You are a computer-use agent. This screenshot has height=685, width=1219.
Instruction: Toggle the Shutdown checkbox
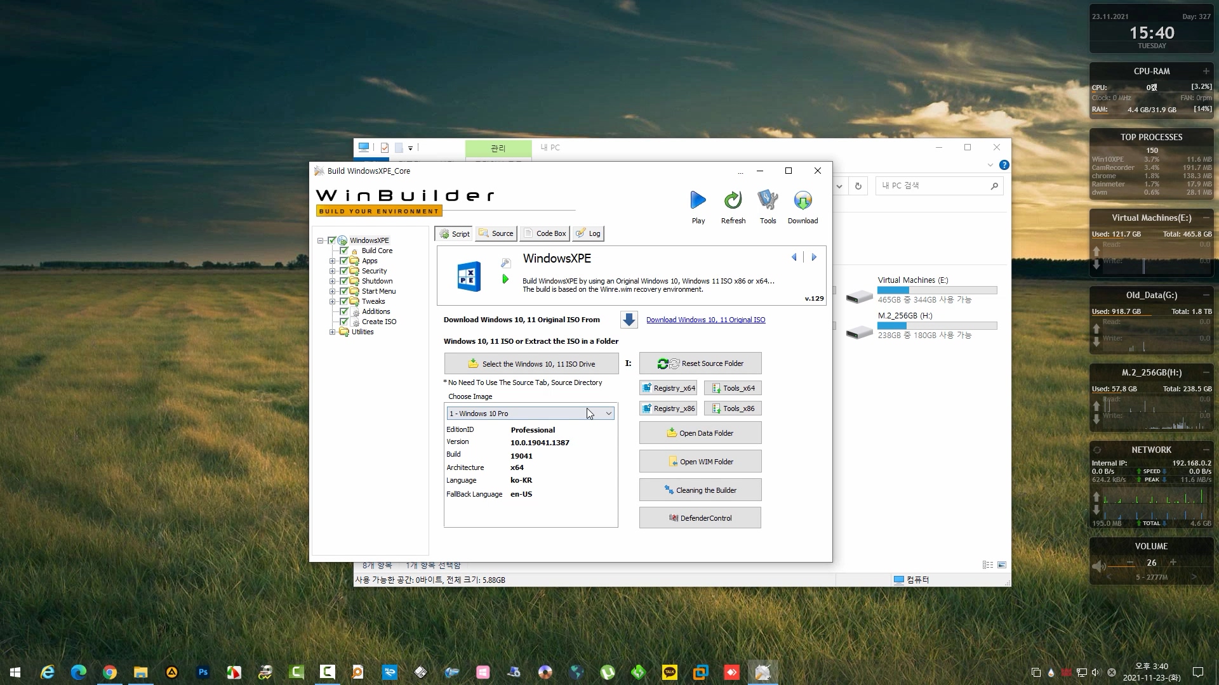(344, 281)
